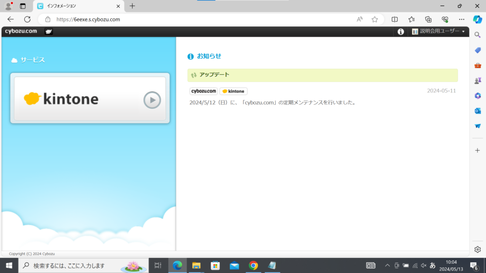Open the Read aloud icon in address bar
The height and width of the screenshot is (273, 486).
pyautogui.click(x=360, y=19)
